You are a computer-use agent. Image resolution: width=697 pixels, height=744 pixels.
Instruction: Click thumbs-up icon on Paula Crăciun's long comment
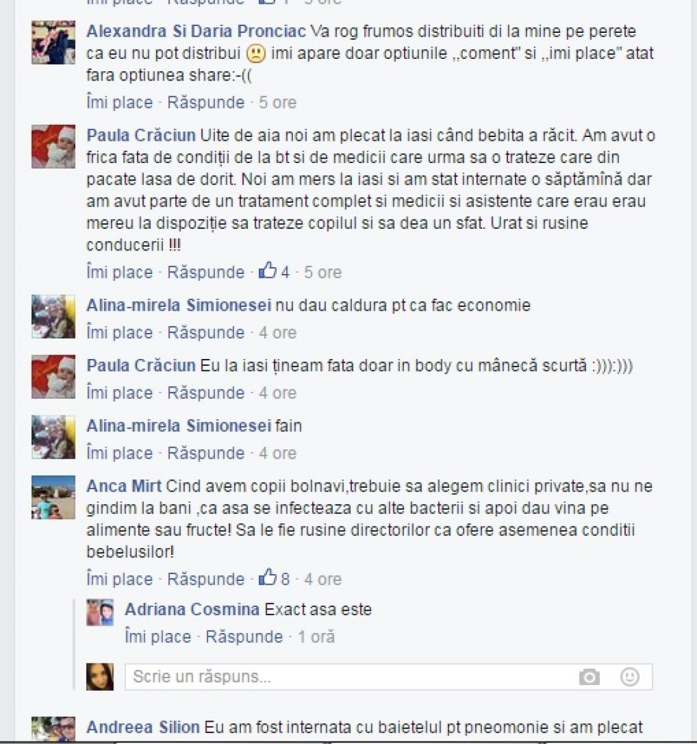coord(268,270)
